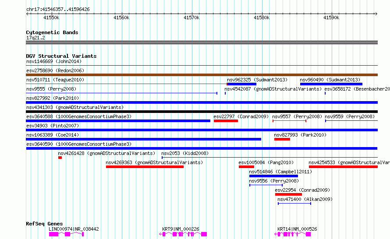The image size is (390, 239).
Task: Open the esv3658172 Besenbacher variant label
Action: pos(357,89)
